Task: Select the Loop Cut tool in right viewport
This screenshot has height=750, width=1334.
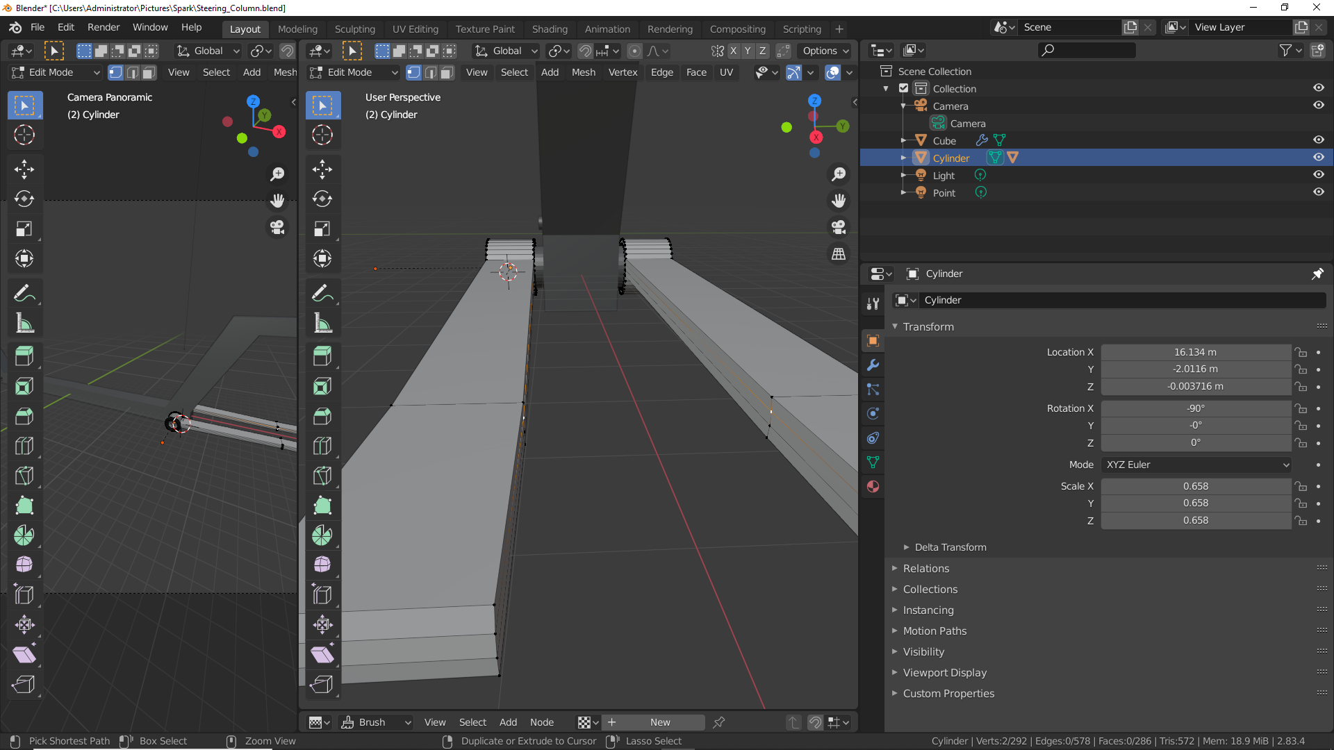Action: pos(322,446)
